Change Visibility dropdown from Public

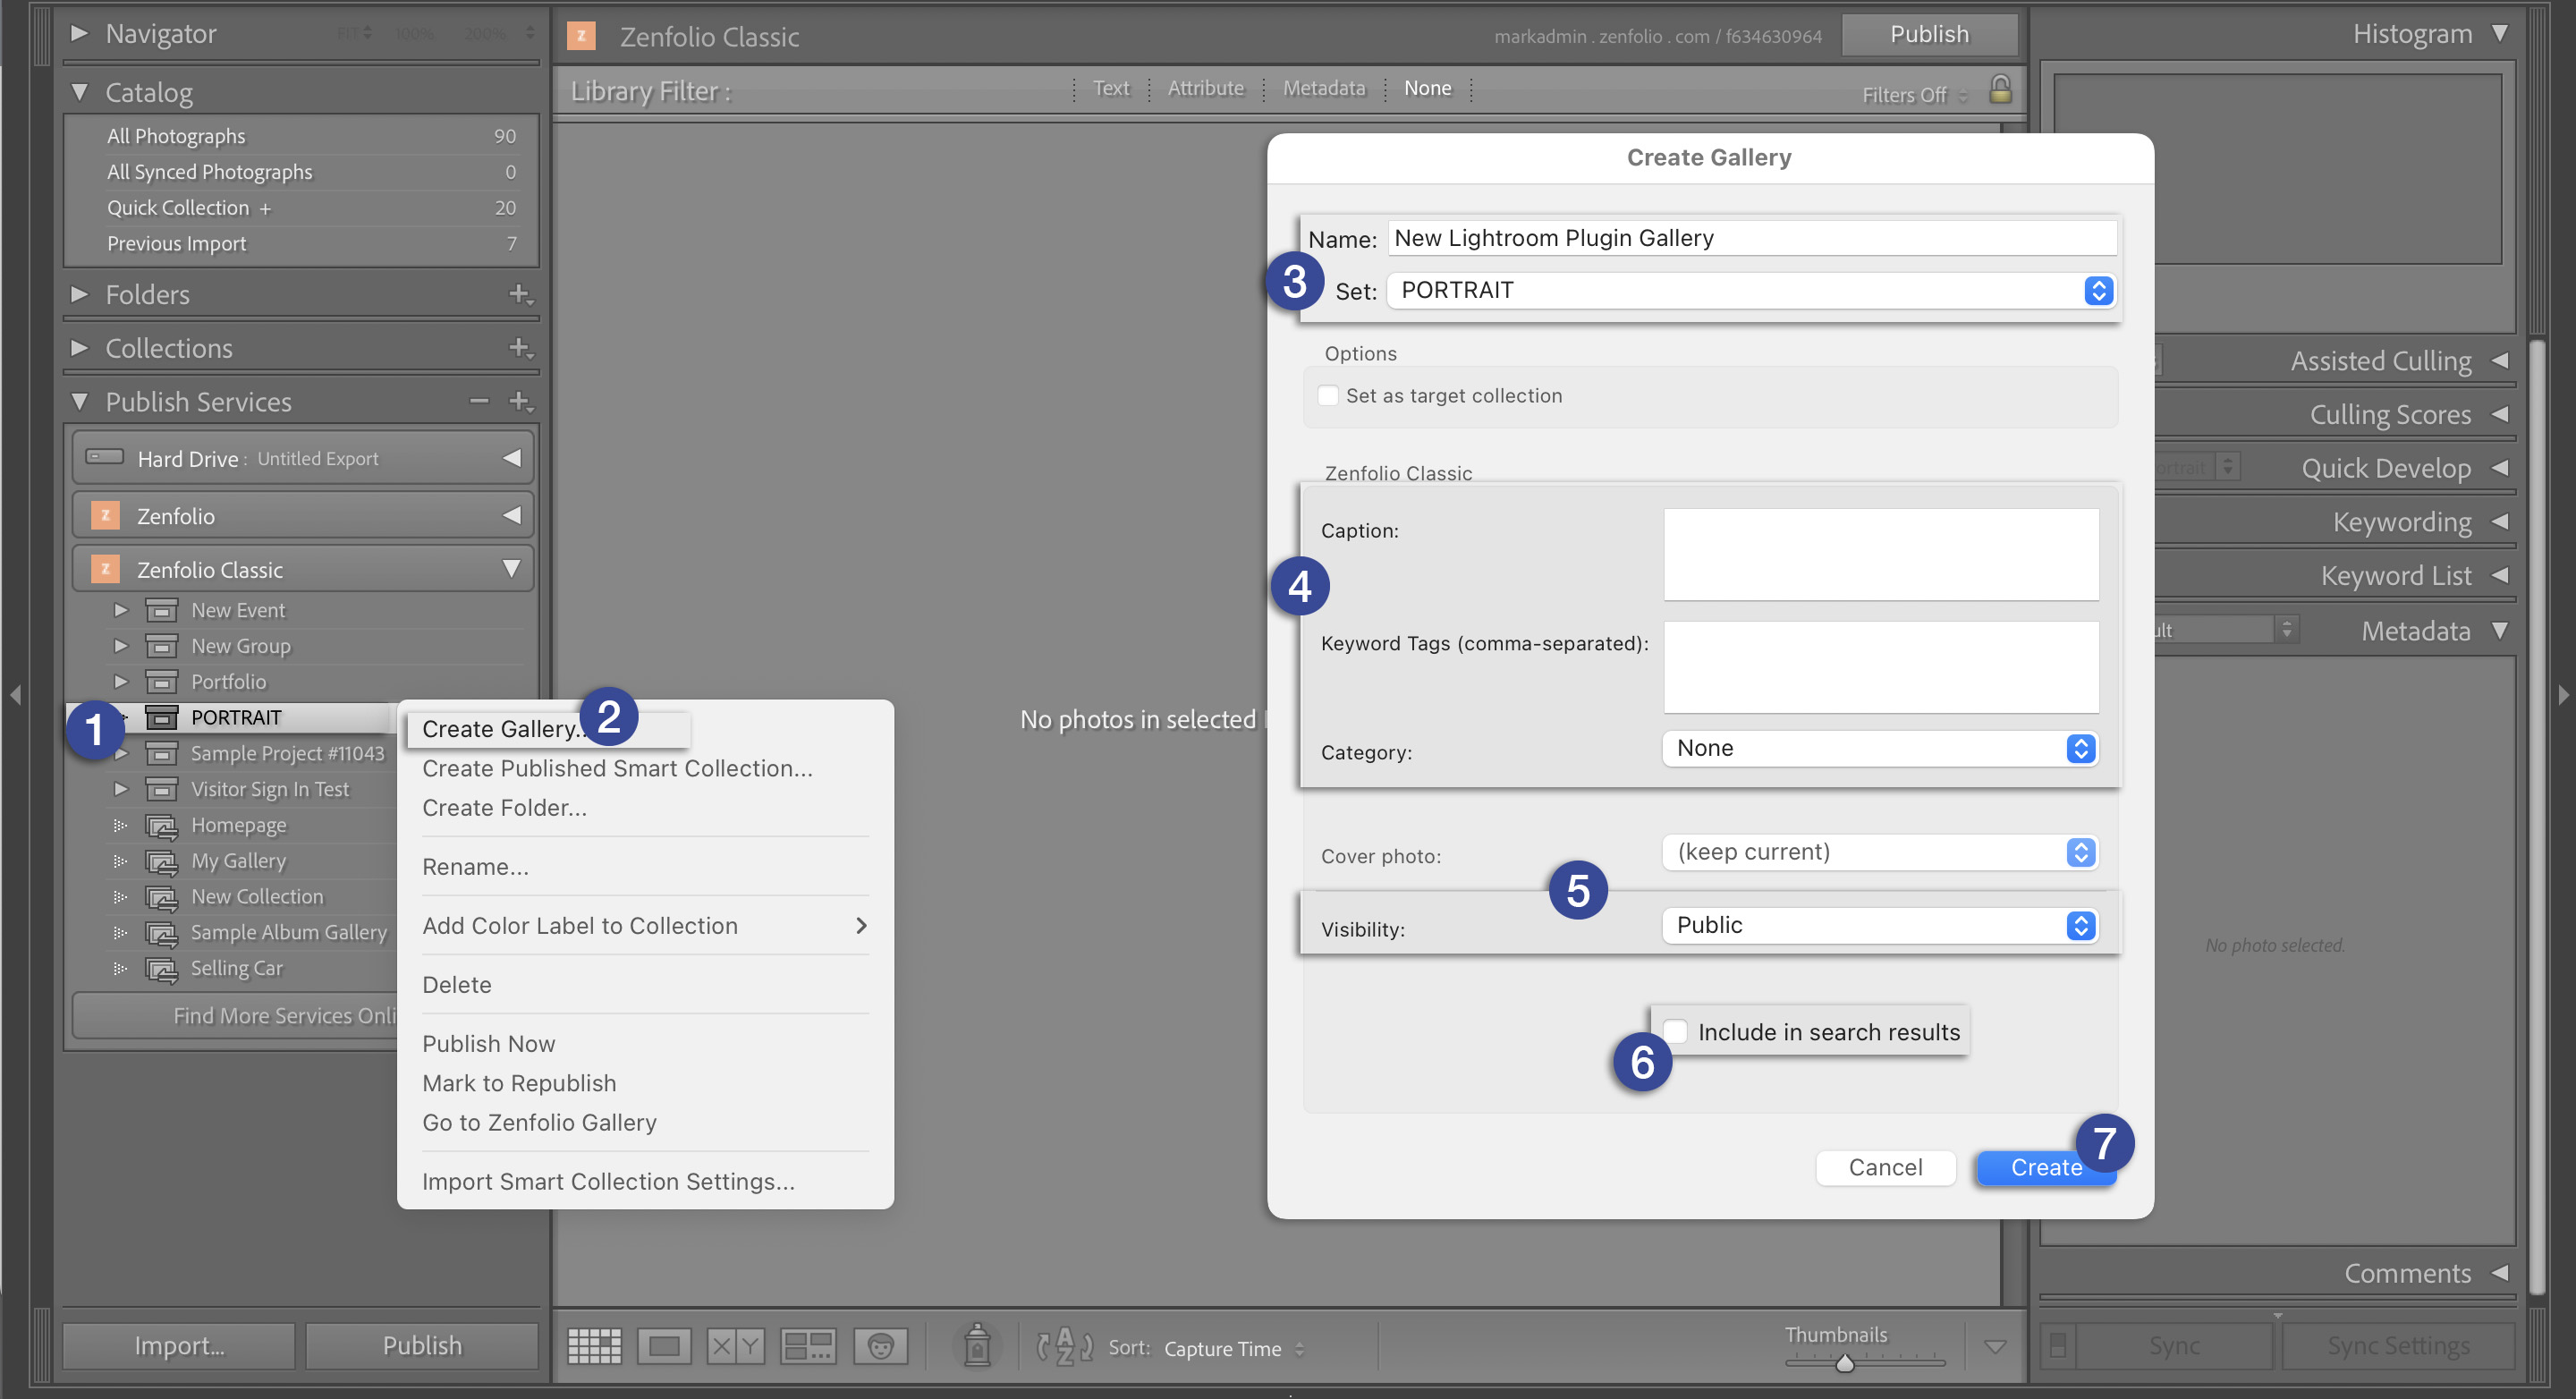click(1880, 925)
